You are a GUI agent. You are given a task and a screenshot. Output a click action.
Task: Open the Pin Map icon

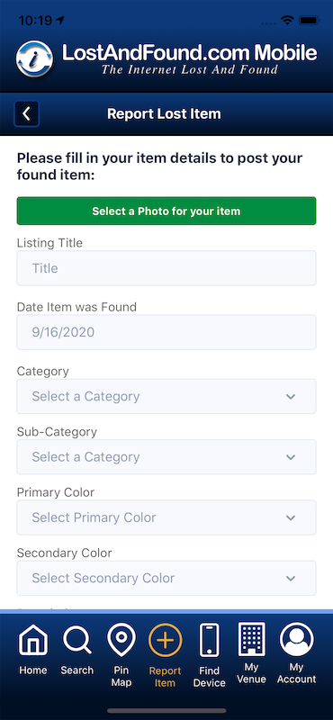[x=121, y=641]
